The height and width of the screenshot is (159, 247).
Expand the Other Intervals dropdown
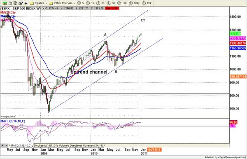tap(62, 3)
